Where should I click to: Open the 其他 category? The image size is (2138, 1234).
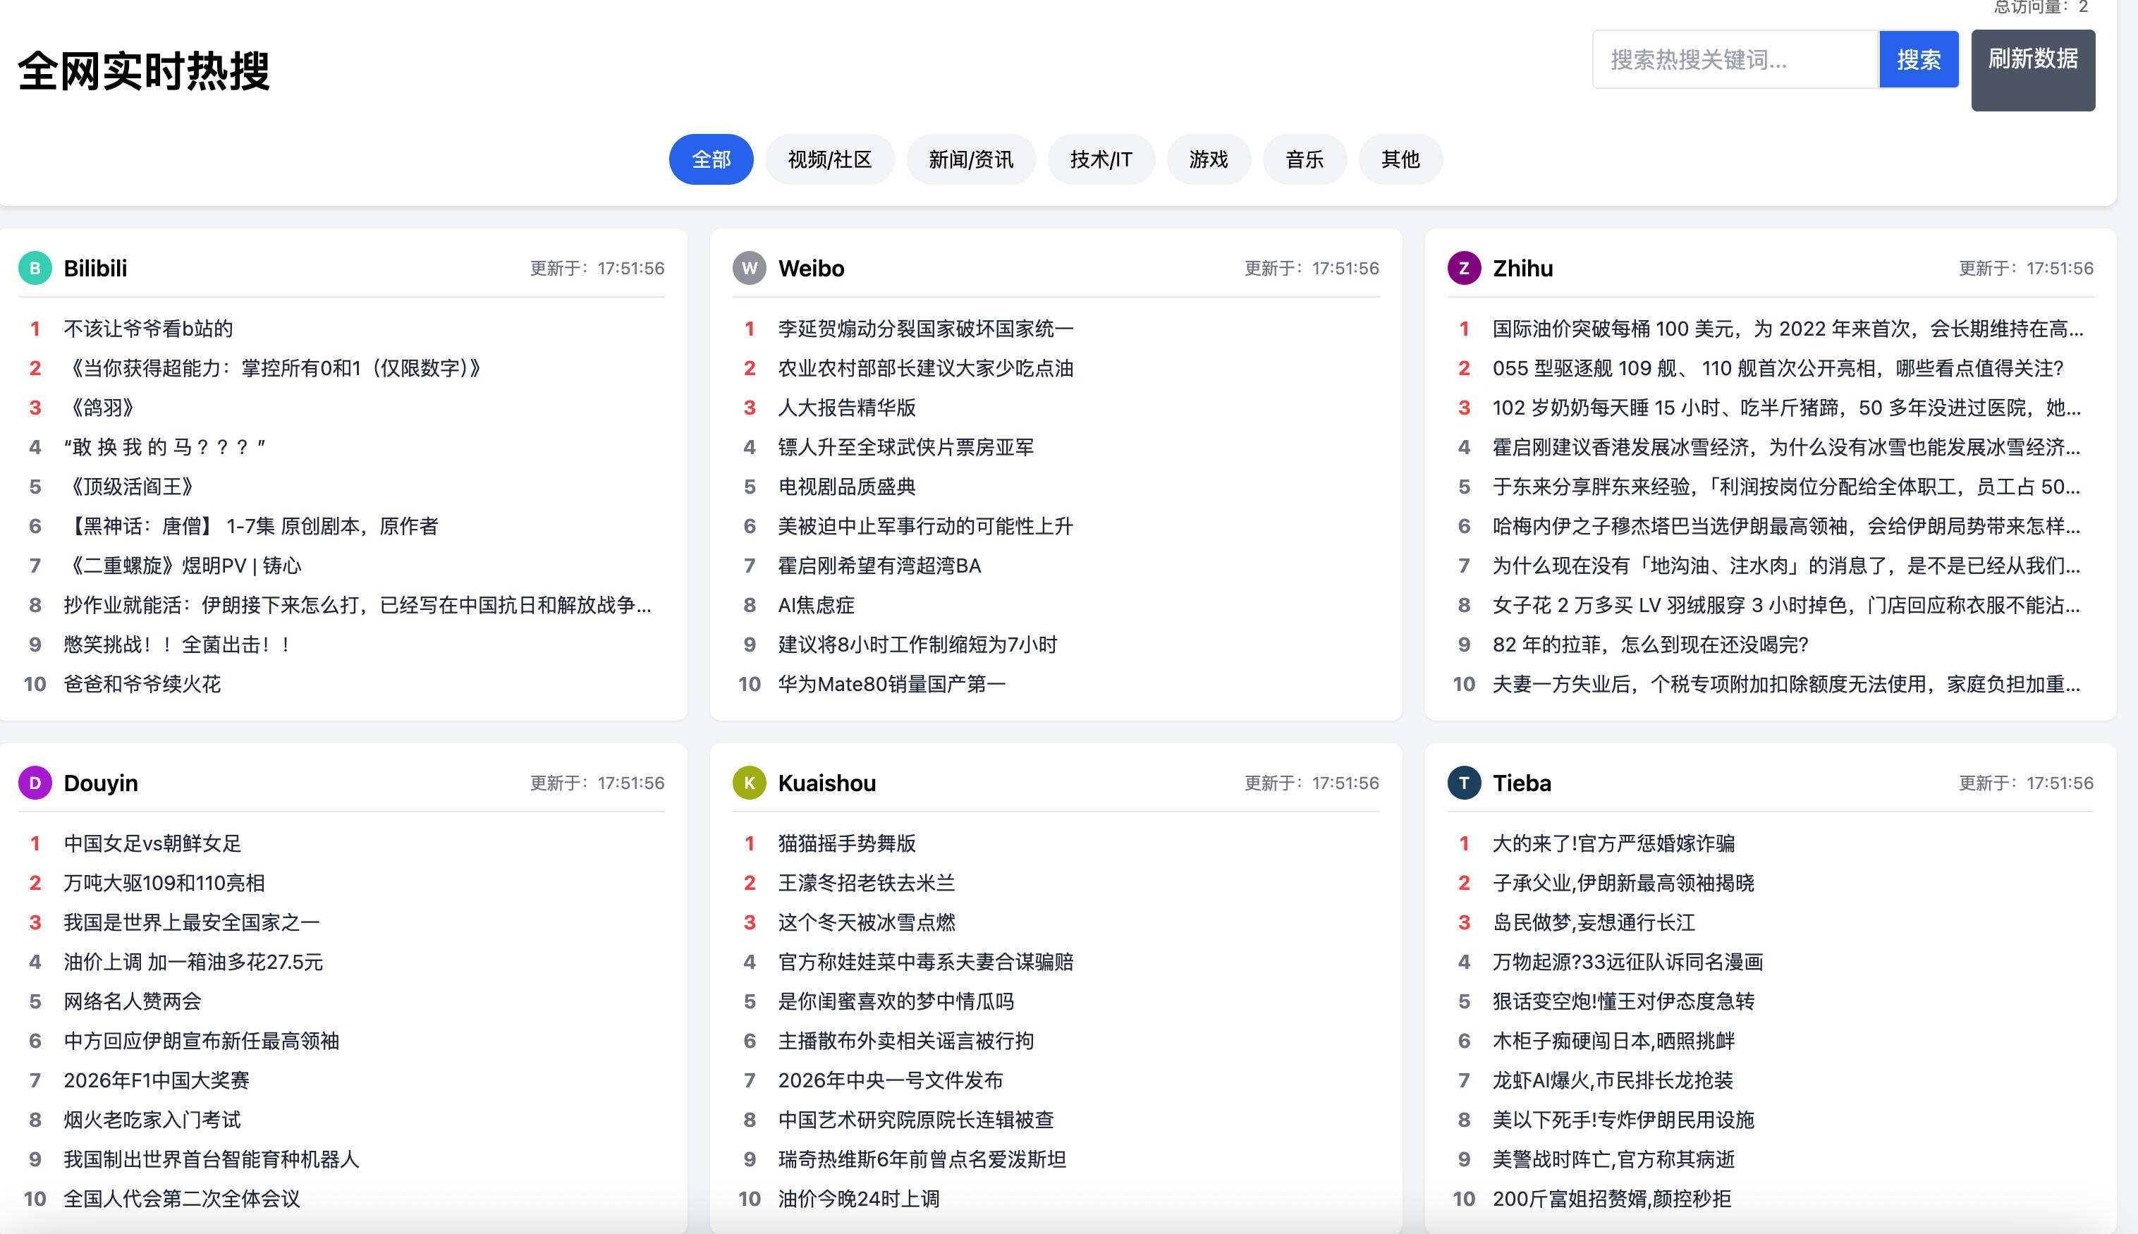(1400, 159)
